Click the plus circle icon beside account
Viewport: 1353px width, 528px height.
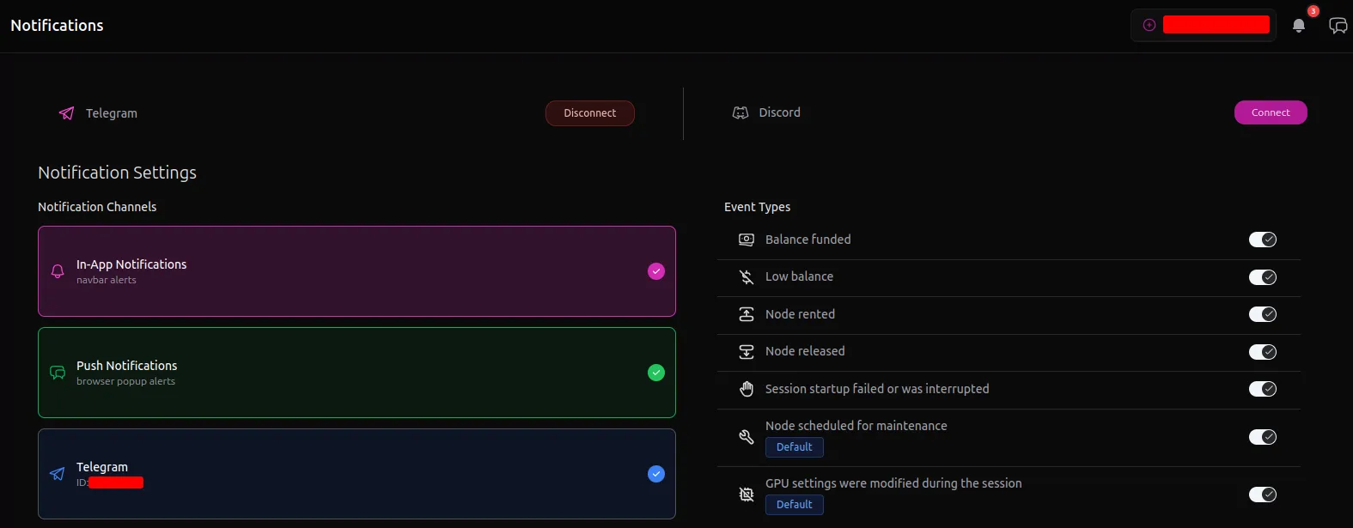[1149, 25]
